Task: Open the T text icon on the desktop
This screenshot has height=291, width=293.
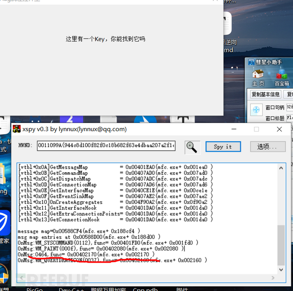Action: pos(183,119)
